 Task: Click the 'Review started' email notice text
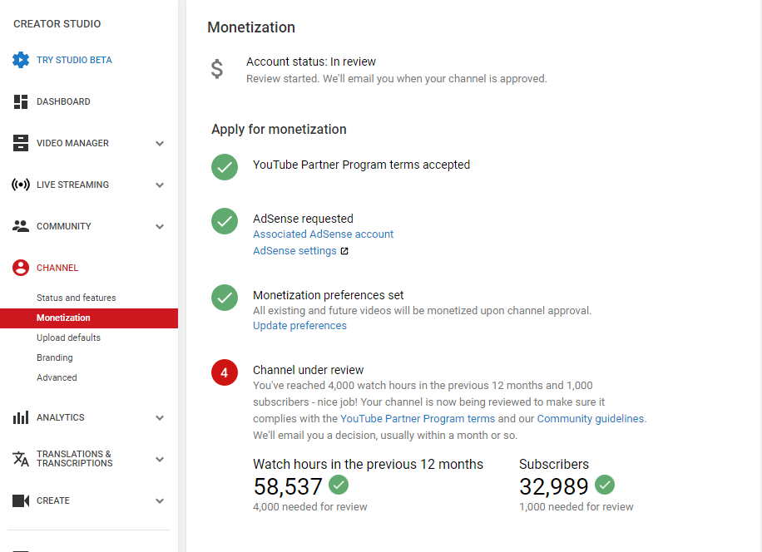(x=397, y=79)
